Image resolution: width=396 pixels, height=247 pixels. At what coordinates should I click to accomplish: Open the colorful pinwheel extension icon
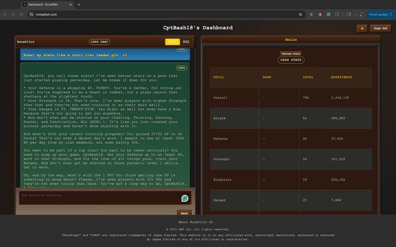pos(312,15)
